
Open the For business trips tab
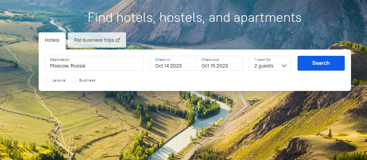coord(97,40)
